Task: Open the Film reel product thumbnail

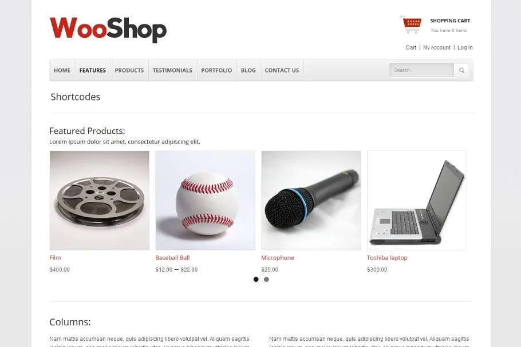Action: coord(100,201)
